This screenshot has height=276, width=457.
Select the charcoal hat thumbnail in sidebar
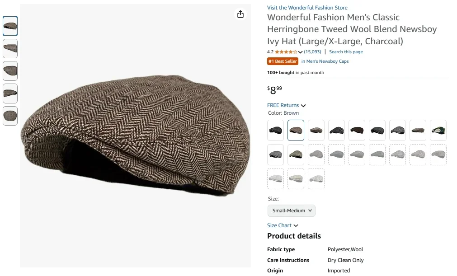point(10,71)
